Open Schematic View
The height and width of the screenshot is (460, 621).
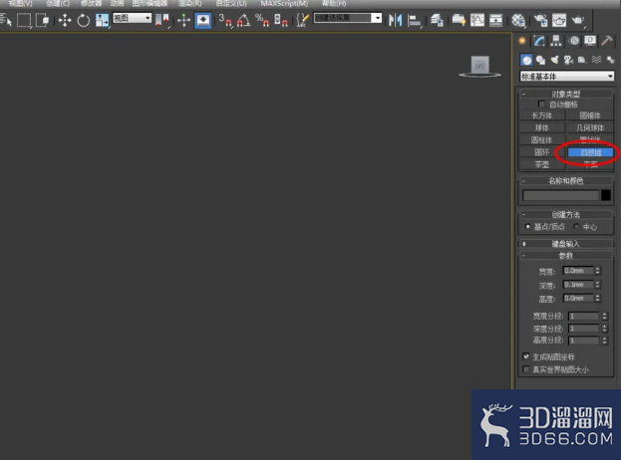tap(495, 20)
